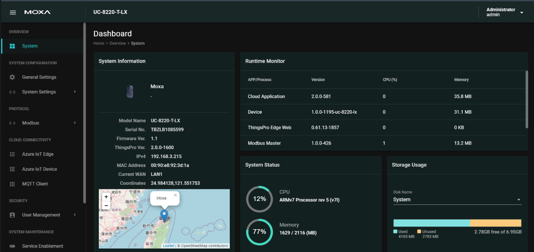Expand the User Management submenu arrow
534x252 pixels.
pyautogui.click(x=75, y=215)
